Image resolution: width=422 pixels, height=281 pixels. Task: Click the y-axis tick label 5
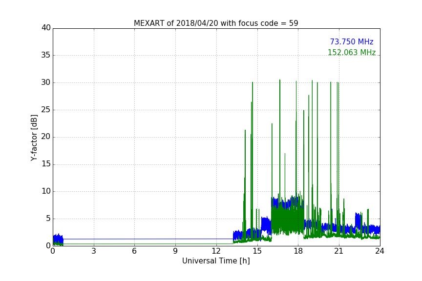[48, 219]
